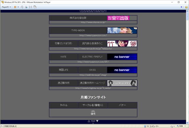189x128 pixels.
Task: Send Ctrl+Alt+Del to the virtual machine
Action: [x=22, y=7]
